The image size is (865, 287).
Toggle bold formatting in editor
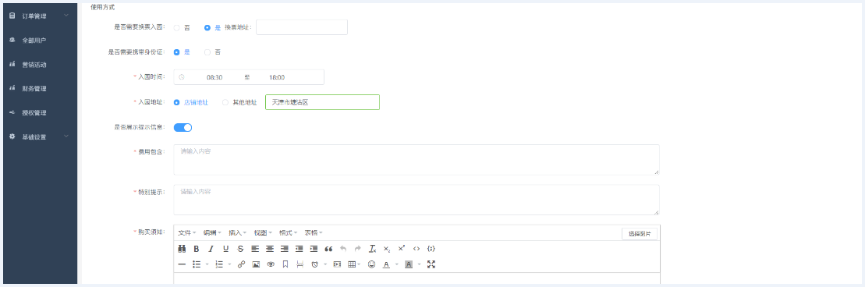[197, 249]
